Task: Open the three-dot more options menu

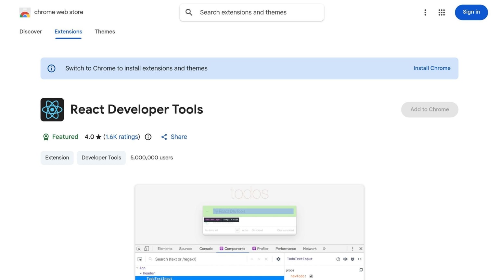Action: click(x=425, y=12)
